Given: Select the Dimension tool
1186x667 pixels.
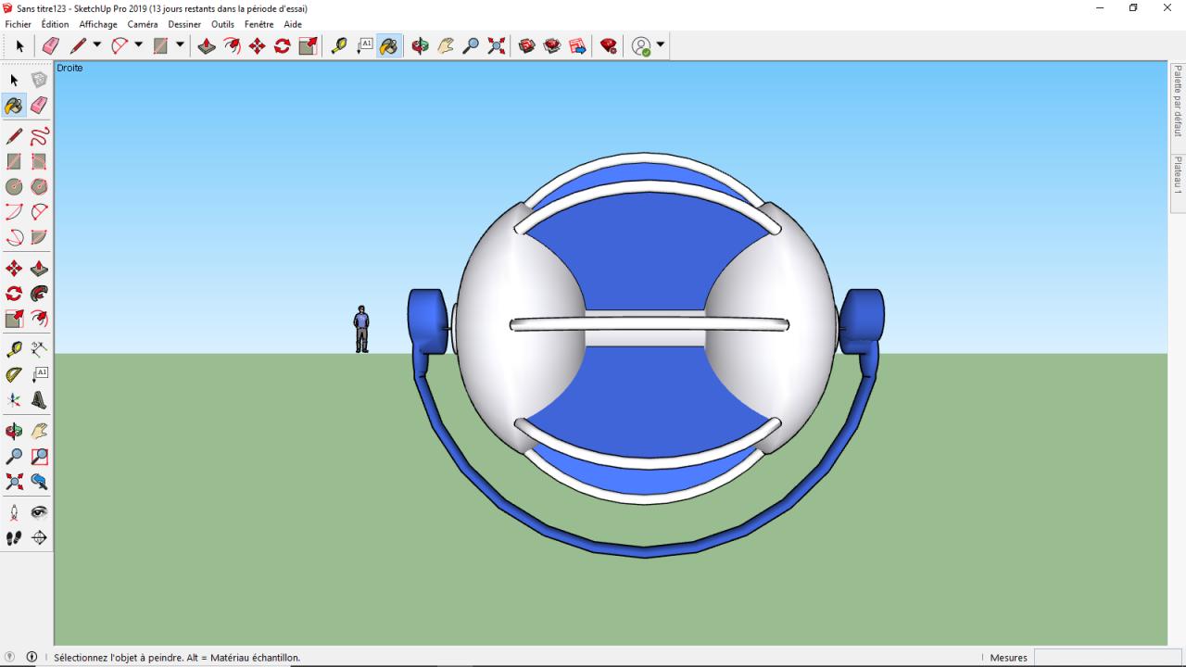Looking at the screenshot, I should tap(39, 349).
